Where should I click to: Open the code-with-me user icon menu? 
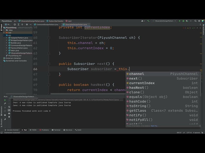143,21
